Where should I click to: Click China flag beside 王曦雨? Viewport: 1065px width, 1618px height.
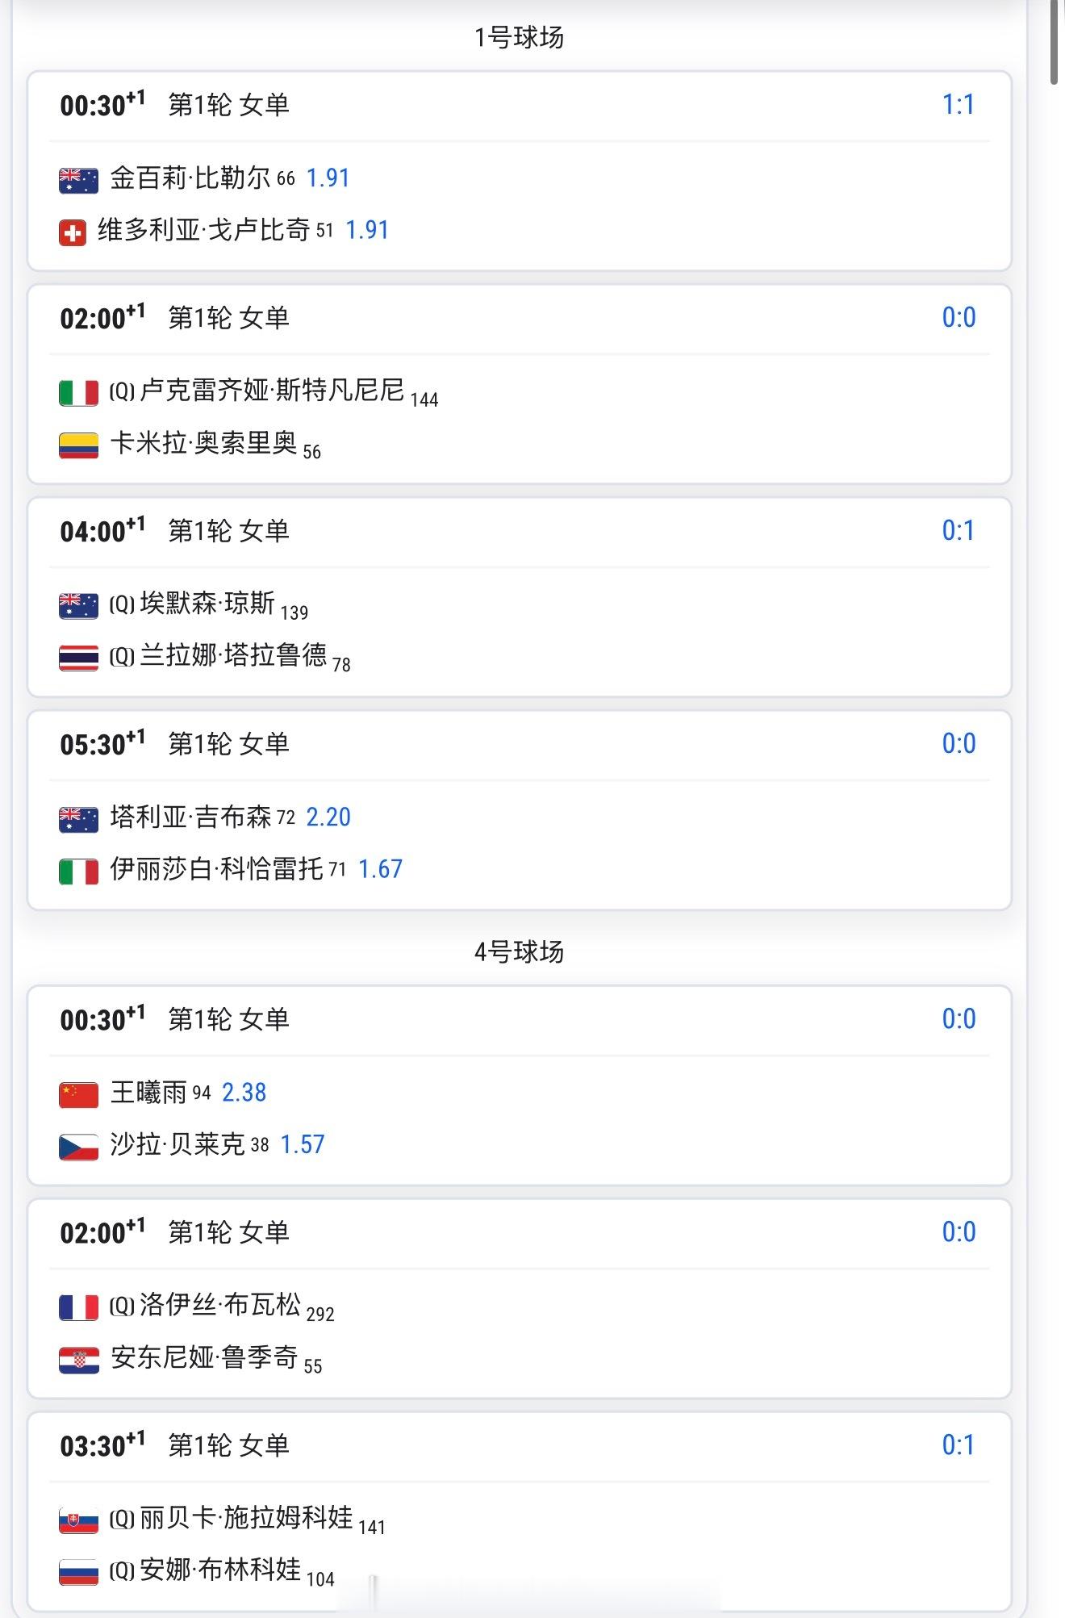[x=78, y=1095]
